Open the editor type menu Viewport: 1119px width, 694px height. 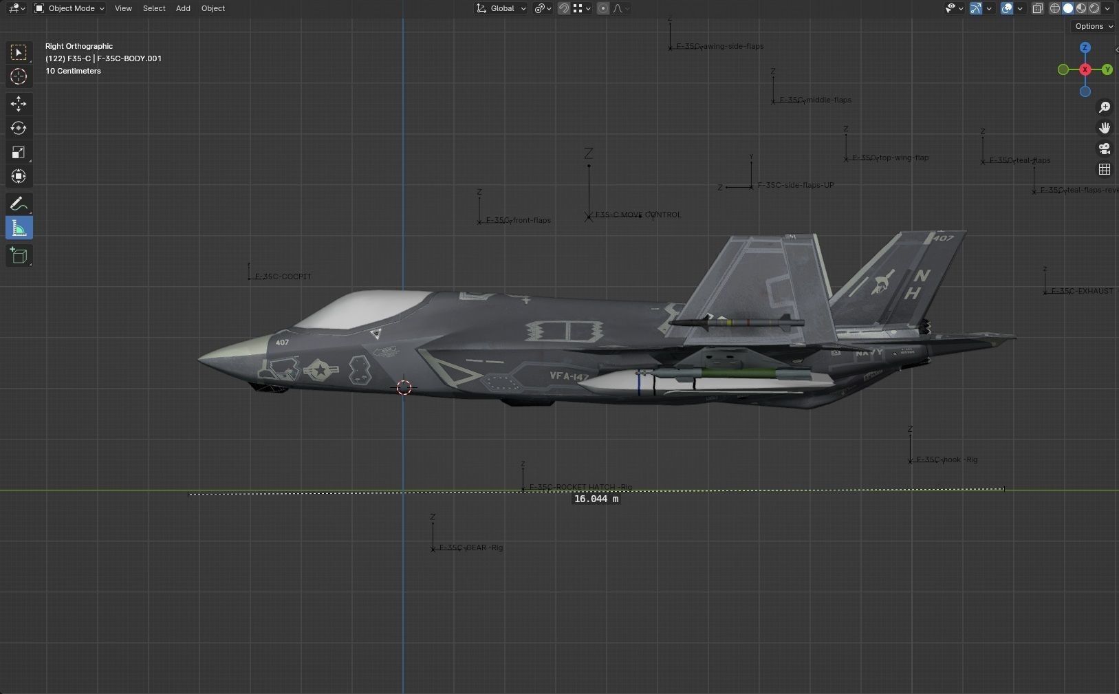[x=17, y=8]
